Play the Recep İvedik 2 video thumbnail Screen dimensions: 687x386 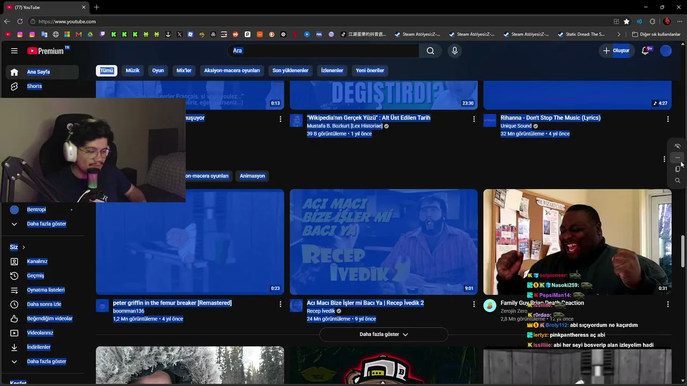click(384, 242)
